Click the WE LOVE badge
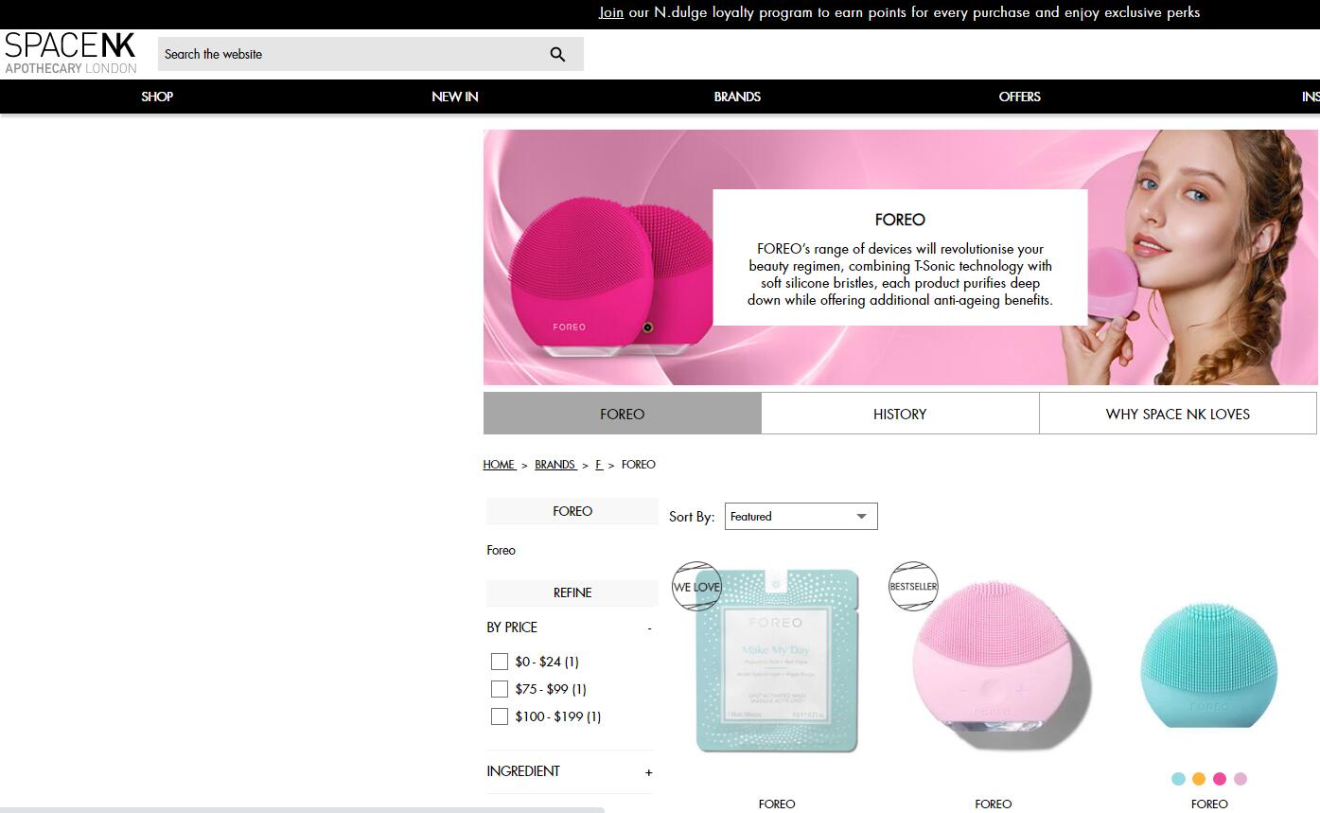Image resolution: width=1320 pixels, height=813 pixels. [x=696, y=587]
